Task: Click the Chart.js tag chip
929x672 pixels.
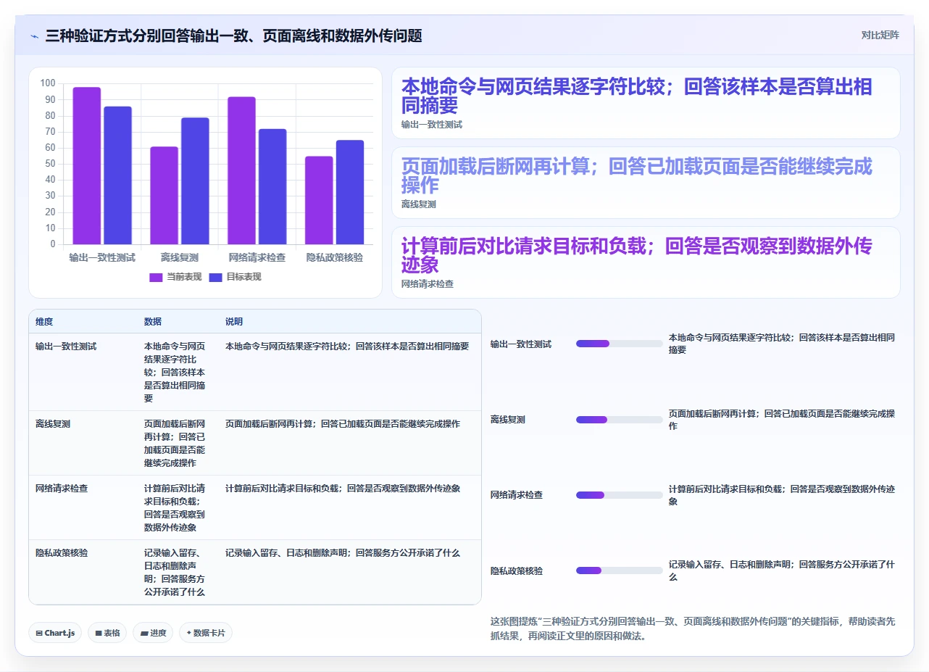Action: [x=56, y=633]
